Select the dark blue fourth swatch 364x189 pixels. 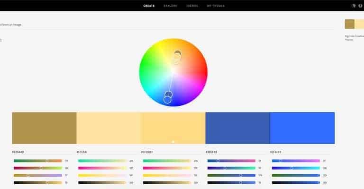pyautogui.click(x=238, y=128)
